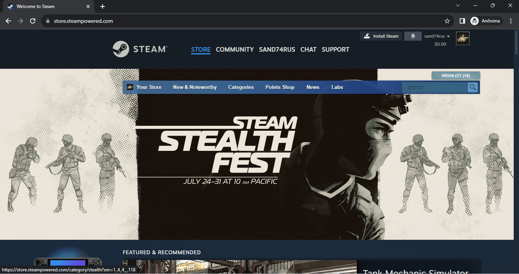Open the SAND74RUS profile menu
519x274 pixels.
(x=277, y=49)
